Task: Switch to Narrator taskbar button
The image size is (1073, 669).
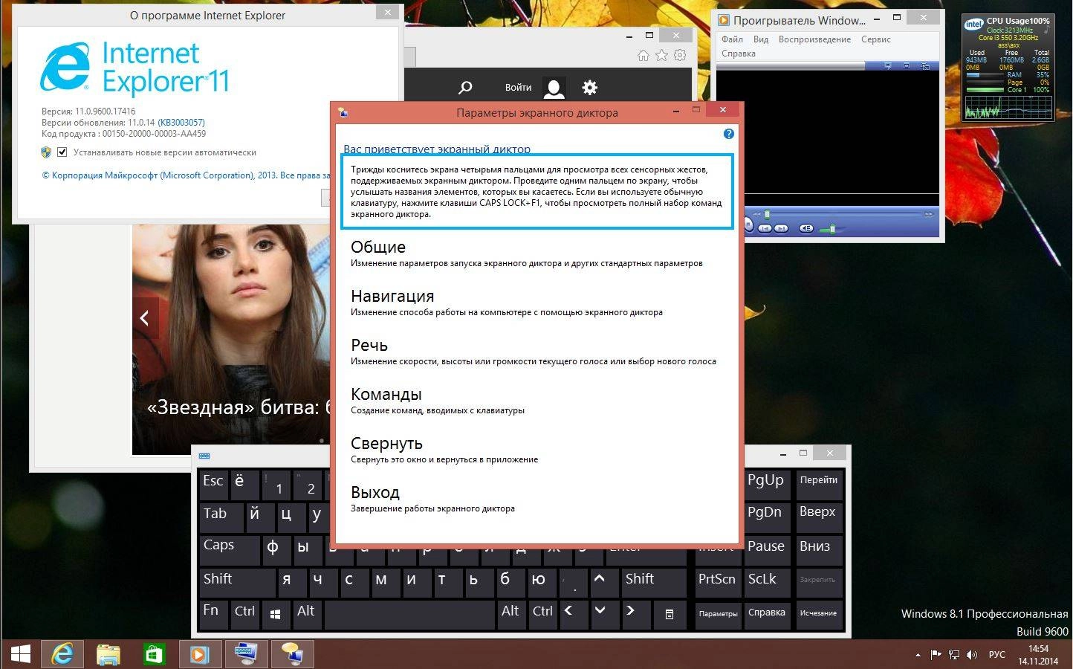Action: 292,654
